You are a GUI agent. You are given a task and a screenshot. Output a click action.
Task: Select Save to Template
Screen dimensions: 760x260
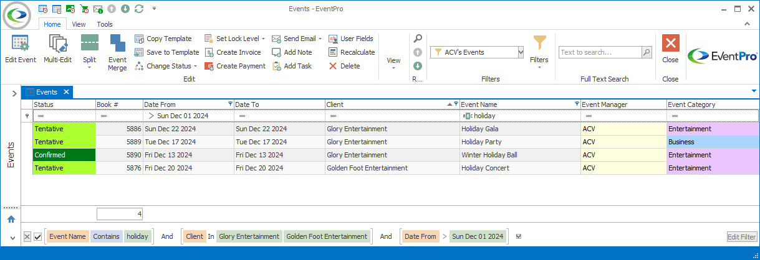(166, 52)
